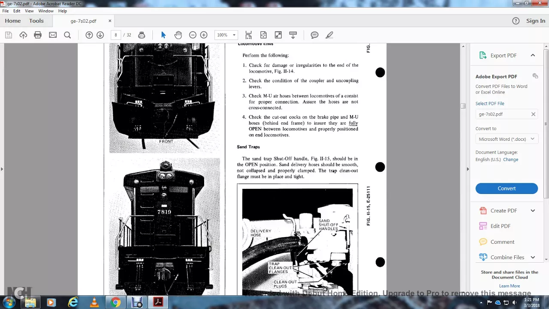Click Change document language link
The image size is (549, 309).
pyautogui.click(x=510, y=159)
